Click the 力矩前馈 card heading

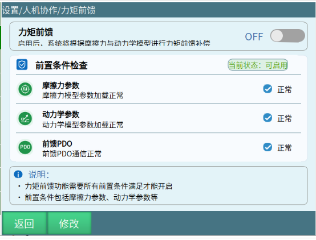(x=36, y=32)
